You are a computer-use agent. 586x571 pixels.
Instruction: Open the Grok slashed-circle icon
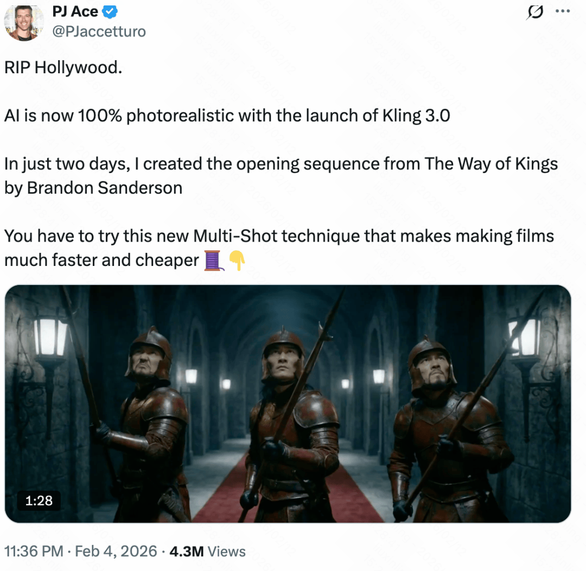click(535, 12)
